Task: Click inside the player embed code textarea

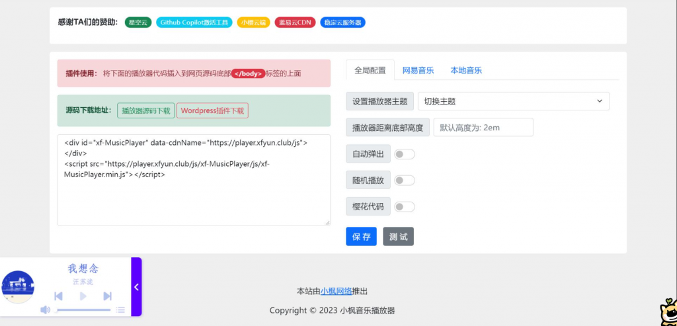Action: click(194, 180)
